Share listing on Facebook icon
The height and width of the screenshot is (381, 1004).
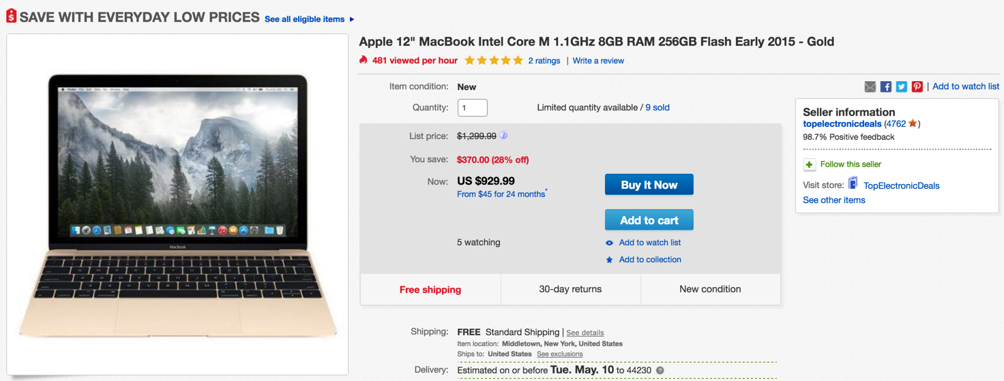886,87
